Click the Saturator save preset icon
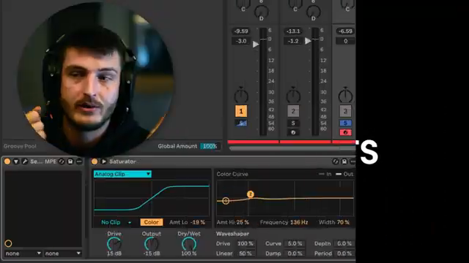 click(x=344, y=161)
